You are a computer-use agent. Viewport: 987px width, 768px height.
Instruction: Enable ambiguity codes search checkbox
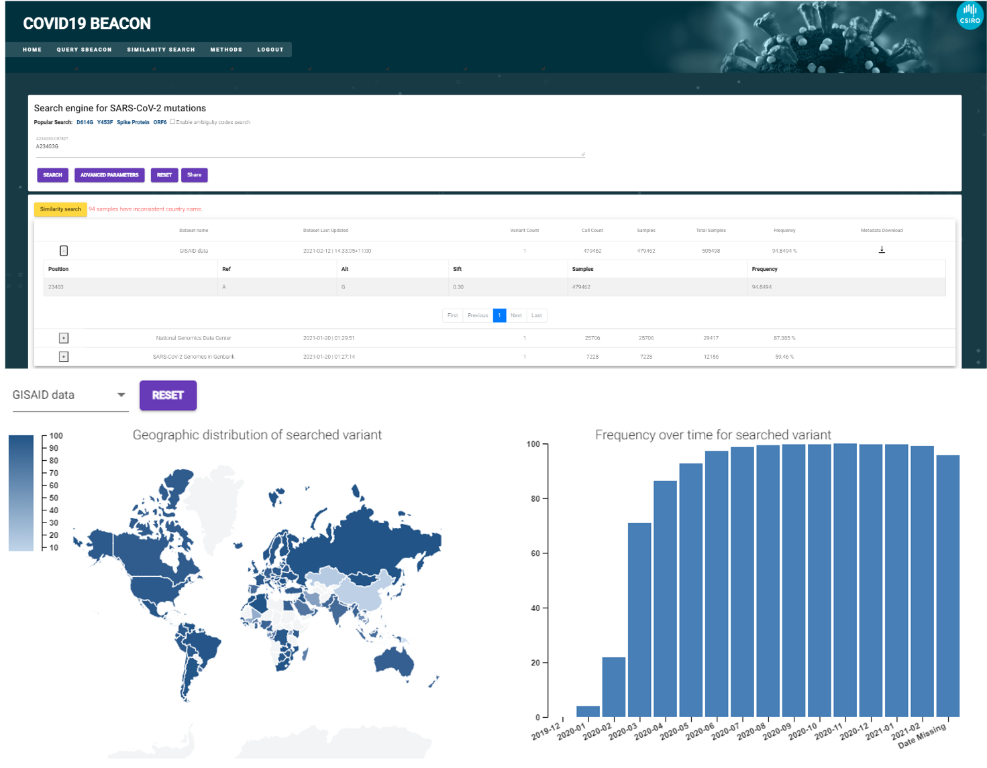click(172, 122)
